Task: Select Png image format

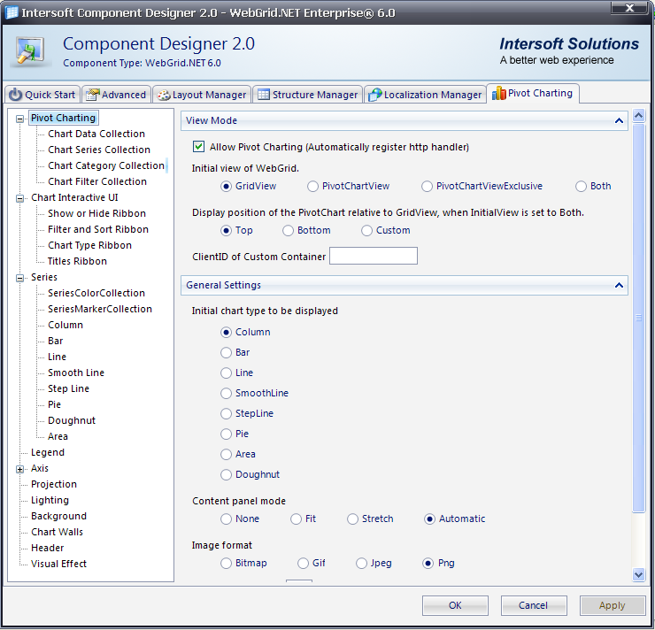Action: (x=428, y=564)
